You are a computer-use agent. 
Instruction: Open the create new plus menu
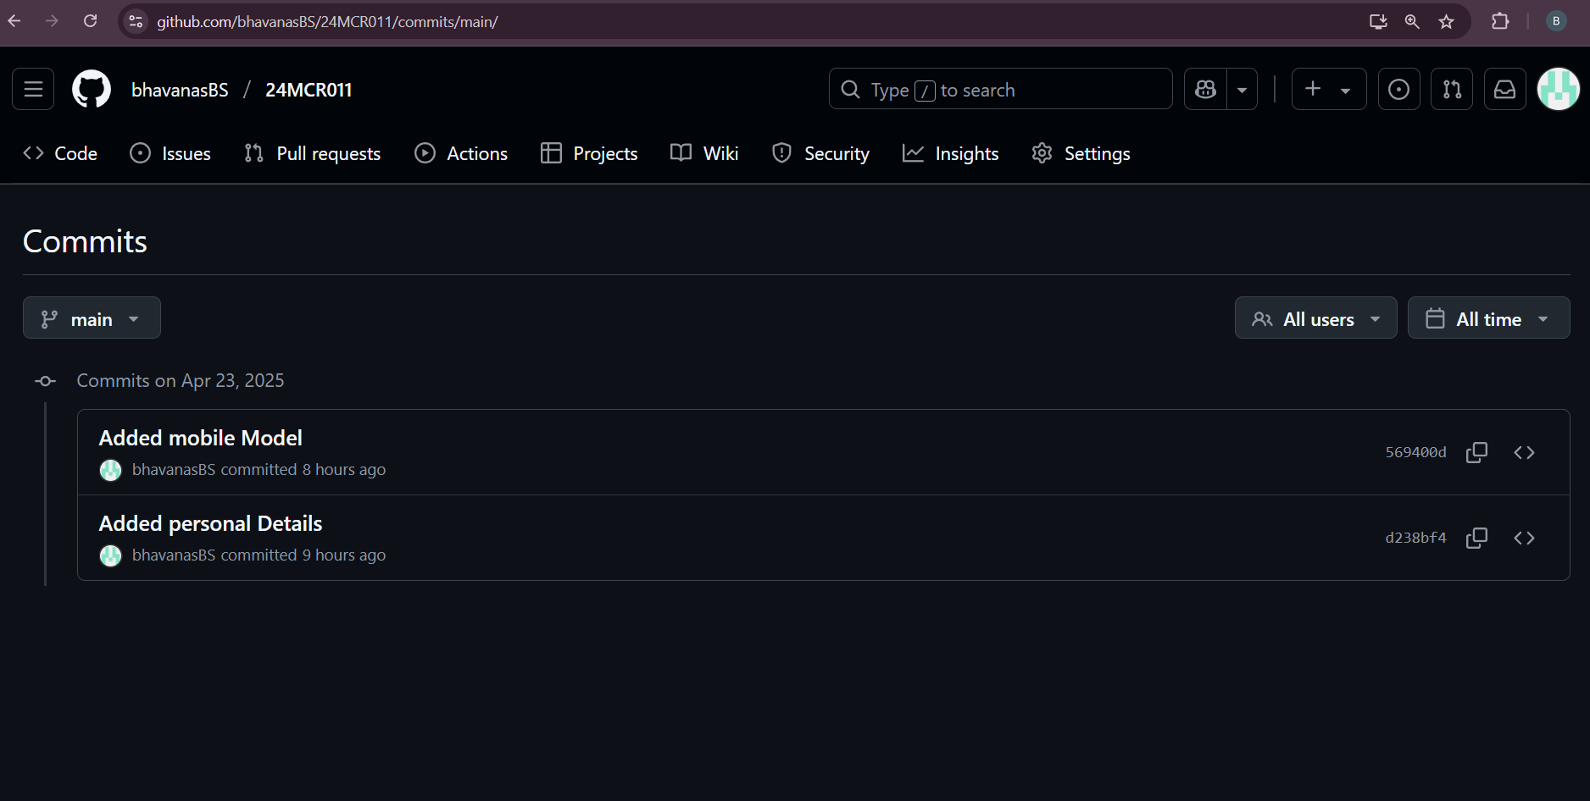point(1328,89)
